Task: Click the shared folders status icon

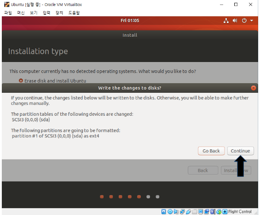Action: [194, 211]
